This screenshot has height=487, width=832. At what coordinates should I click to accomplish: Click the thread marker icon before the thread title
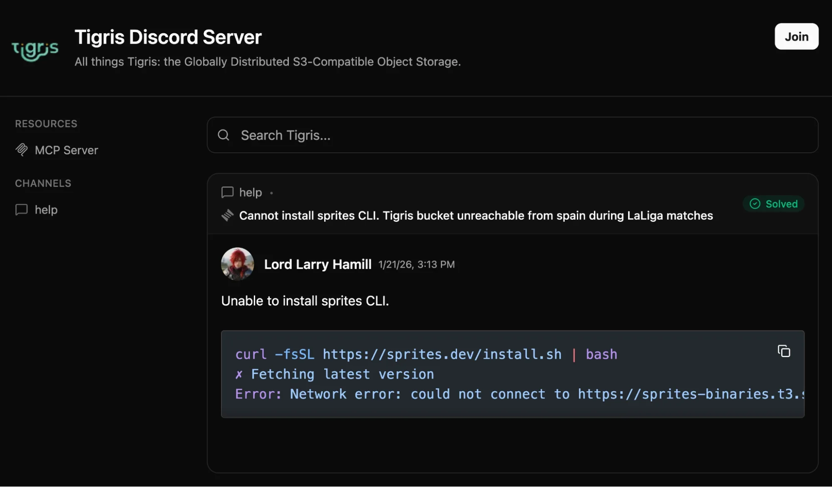(x=228, y=215)
